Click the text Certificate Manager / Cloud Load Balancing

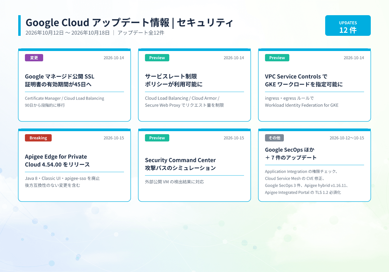click(64, 98)
